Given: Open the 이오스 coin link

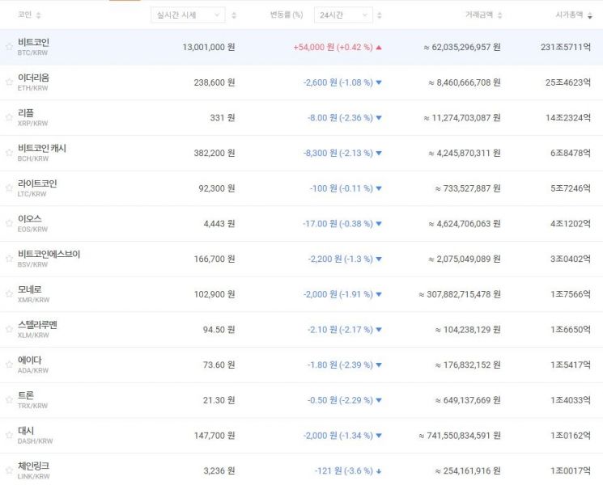Looking at the screenshot, I should 30,219.
